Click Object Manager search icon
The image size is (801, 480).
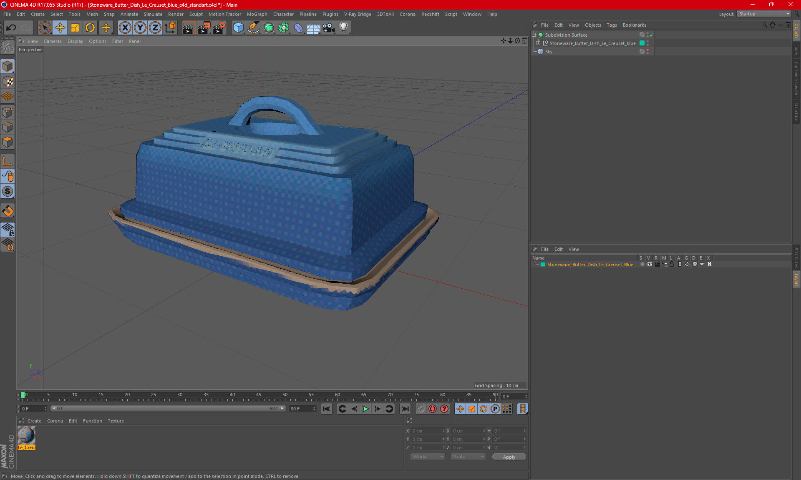coord(765,25)
